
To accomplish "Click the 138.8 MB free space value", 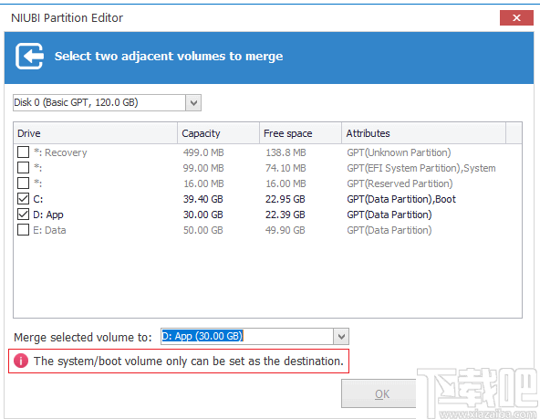I will (x=286, y=152).
